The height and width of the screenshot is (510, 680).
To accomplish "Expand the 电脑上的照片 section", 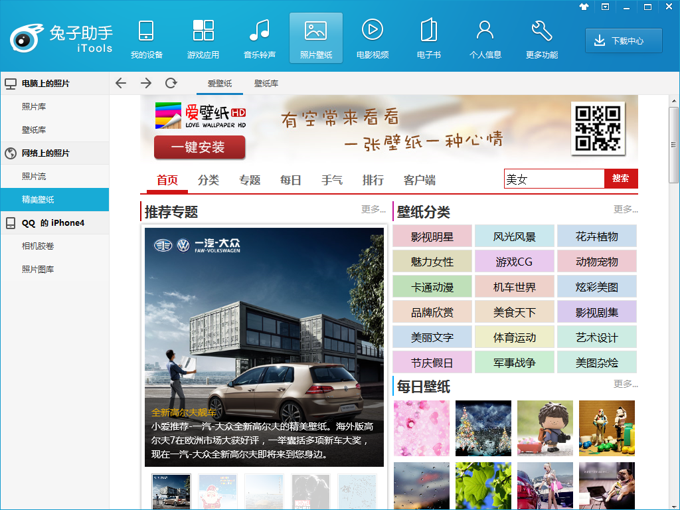I will click(46, 83).
